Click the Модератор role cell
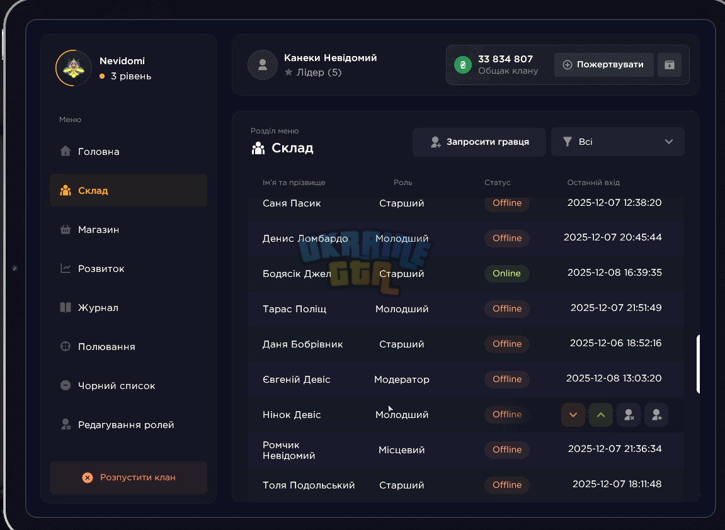 pos(402,380)
